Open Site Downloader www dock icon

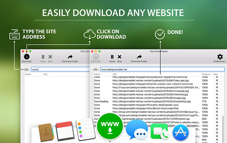(x=110, y=126)
